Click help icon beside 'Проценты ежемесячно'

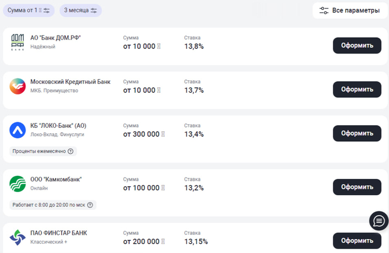coord(71,151)
